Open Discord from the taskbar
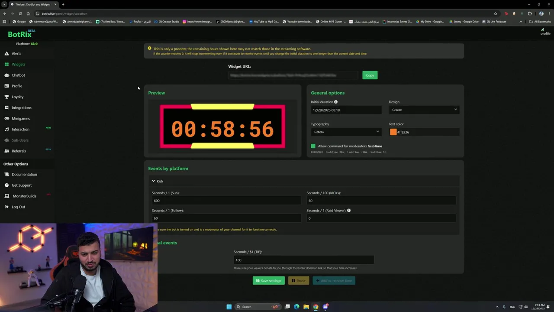 click(x=325, y=307)
